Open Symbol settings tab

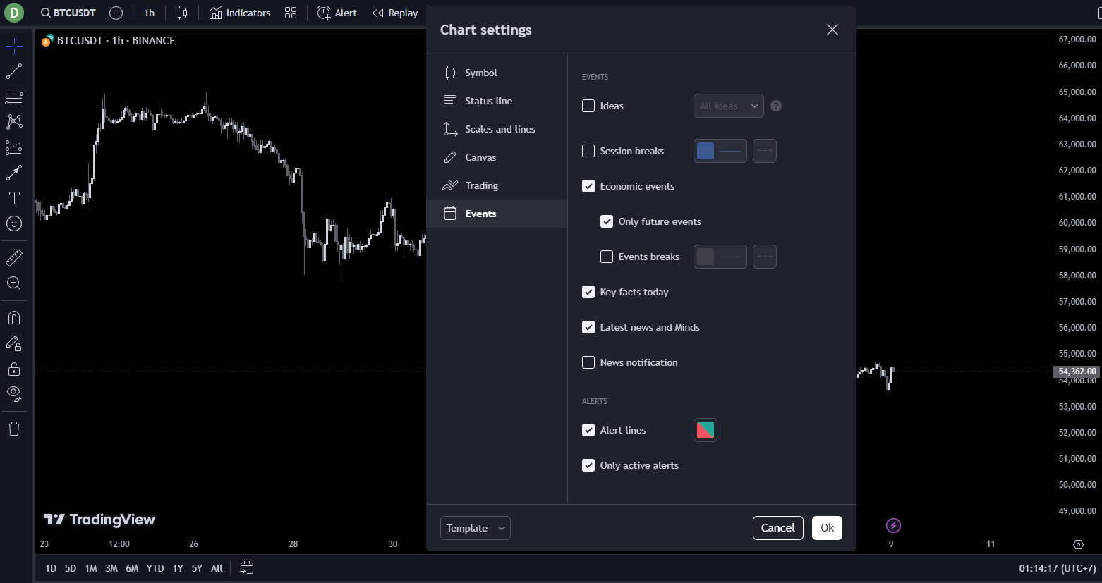(x=497, y=73)
